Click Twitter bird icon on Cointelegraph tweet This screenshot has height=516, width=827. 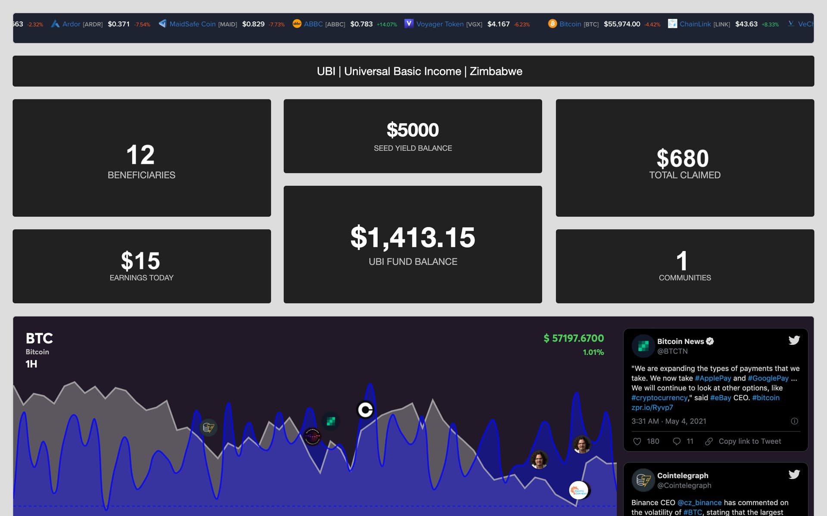coord(794,474)
